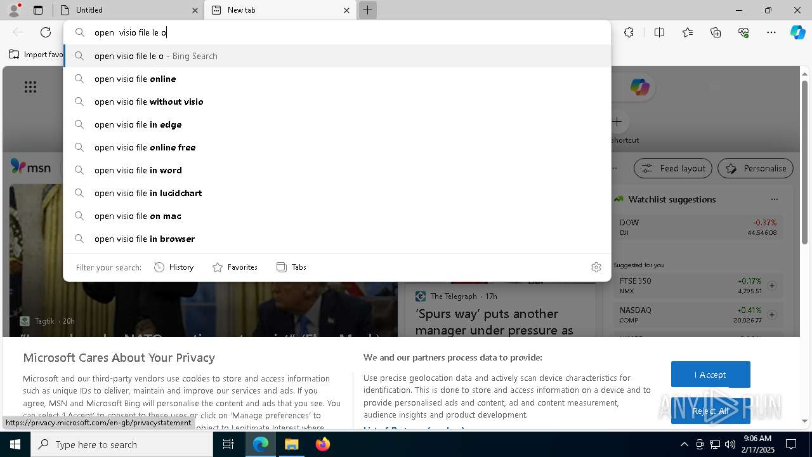Screen dimensions: 812x457
Task: Open a new tab with plus button
Action: pyautogui.click(x=367, y=10)
